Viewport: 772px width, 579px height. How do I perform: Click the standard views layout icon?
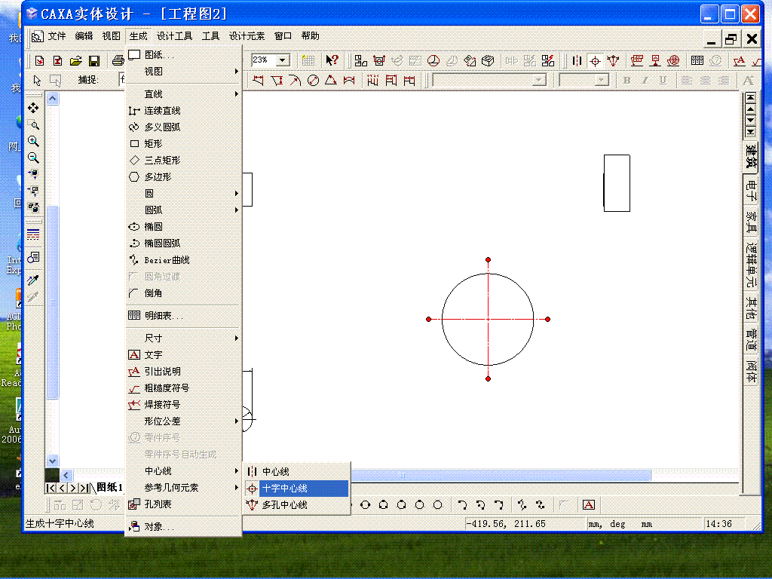[360, 60]
